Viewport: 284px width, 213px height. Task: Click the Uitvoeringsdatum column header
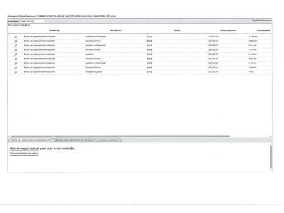(217, 30)
